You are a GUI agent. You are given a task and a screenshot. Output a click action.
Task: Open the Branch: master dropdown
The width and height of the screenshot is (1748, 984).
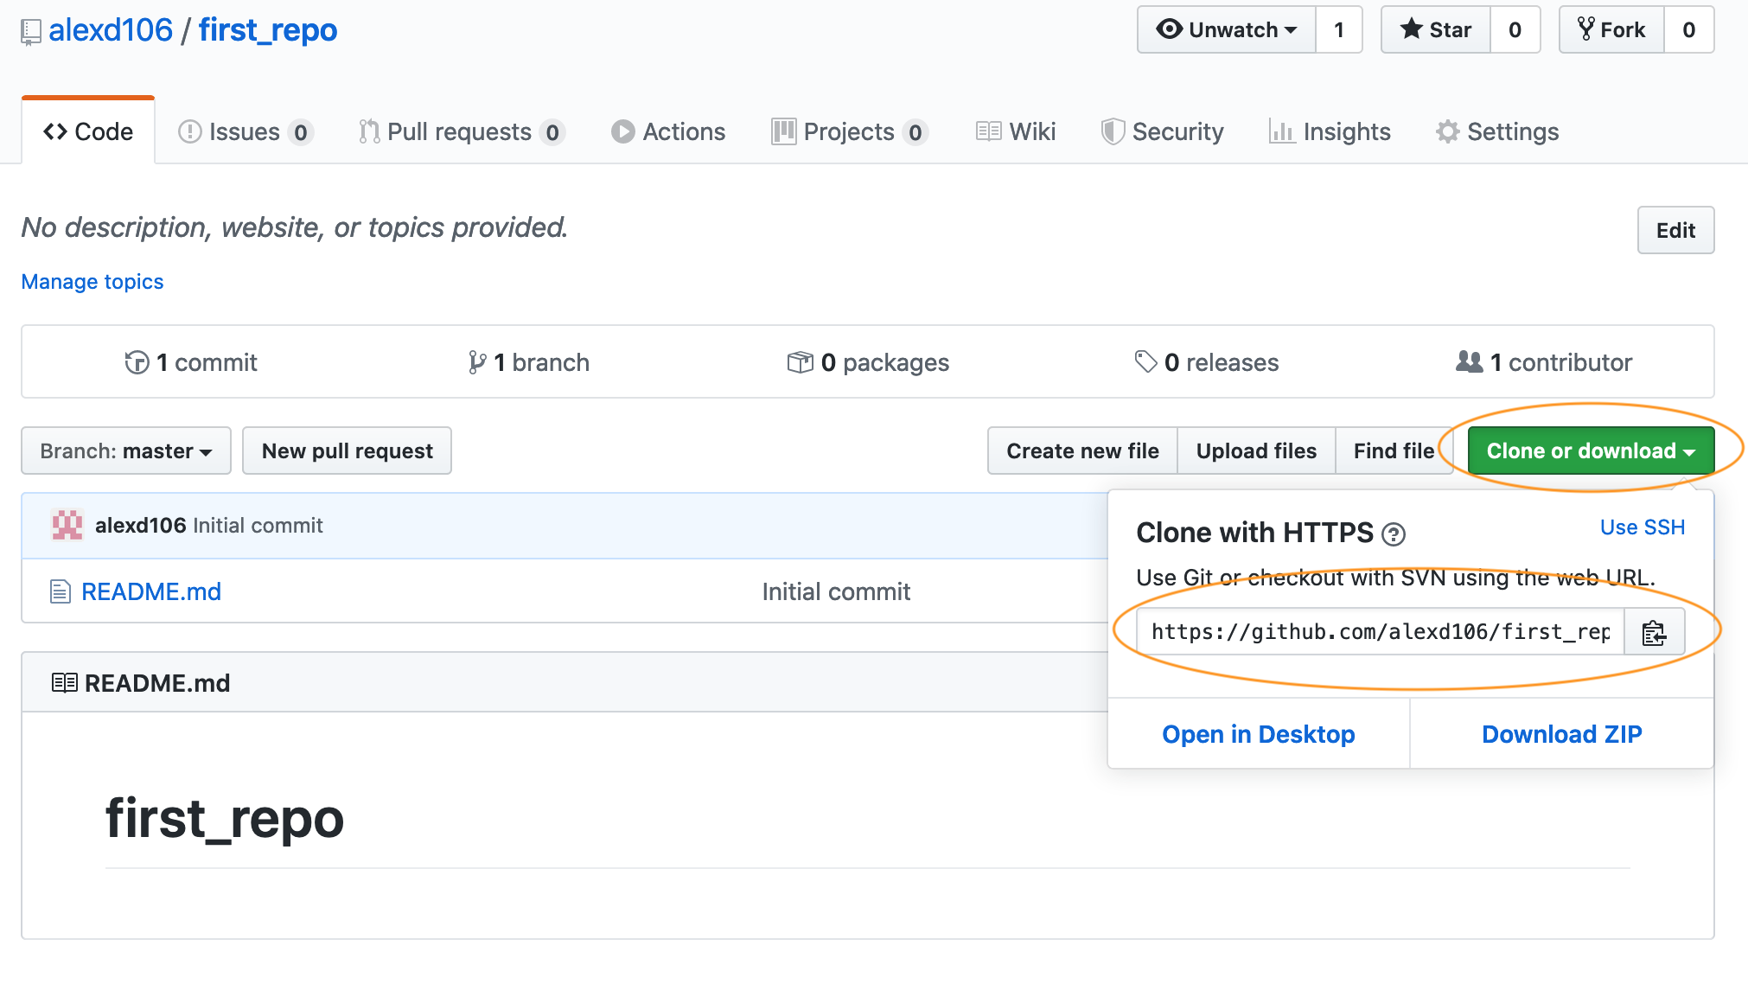126,450
